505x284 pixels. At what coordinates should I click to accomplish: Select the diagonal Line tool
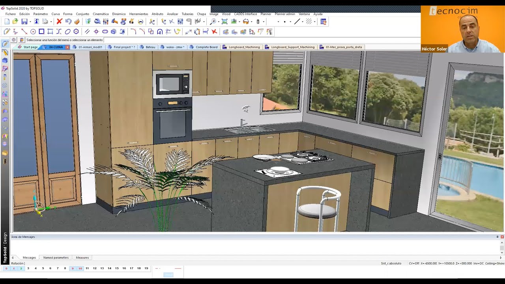point(24,32)
